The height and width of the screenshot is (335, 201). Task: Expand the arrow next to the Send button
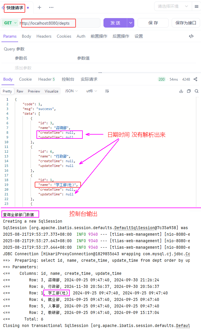[x=131, y=23]
